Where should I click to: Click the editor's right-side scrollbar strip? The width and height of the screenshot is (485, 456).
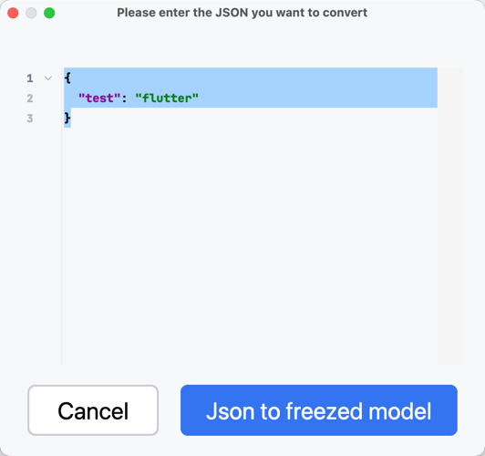(x=450, y=216)
